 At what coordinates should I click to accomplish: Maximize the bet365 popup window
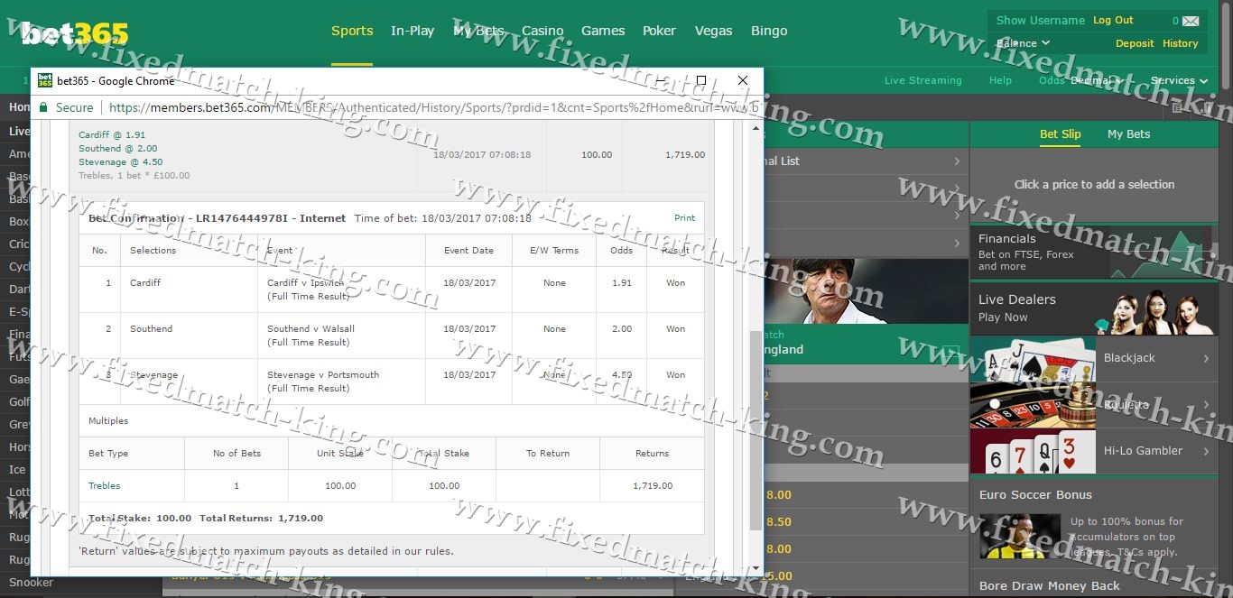point(701,80)
